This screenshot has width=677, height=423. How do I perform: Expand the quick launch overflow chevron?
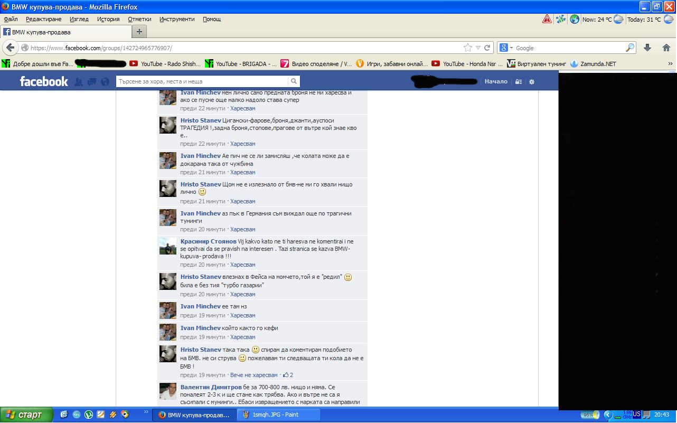146,411
